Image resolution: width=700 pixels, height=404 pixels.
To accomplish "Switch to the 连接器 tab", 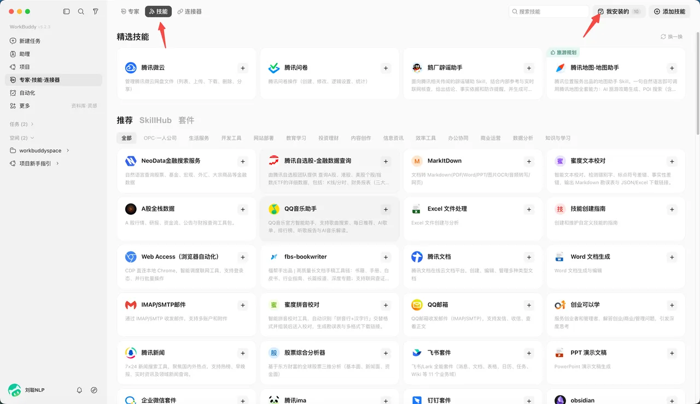I will [190, 11].
